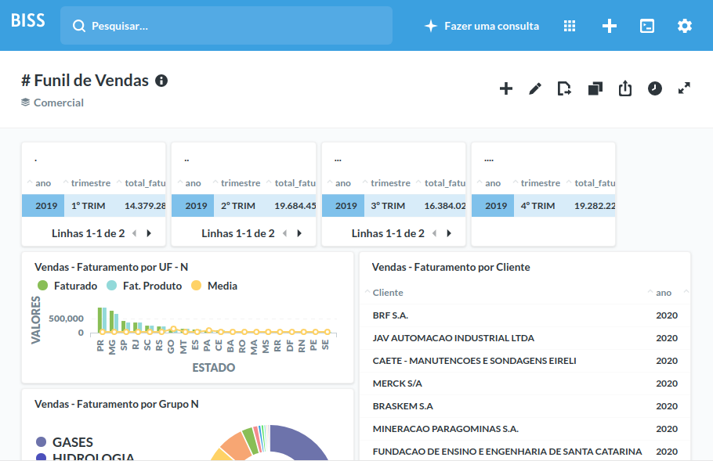The width and height of the screenshot is (713, 461).
Task: Click the 2020 cell in the BRF S.A. row
Action: coord(667,315)
